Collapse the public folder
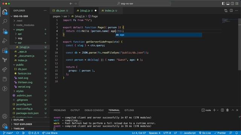 (x=30, y=65)
